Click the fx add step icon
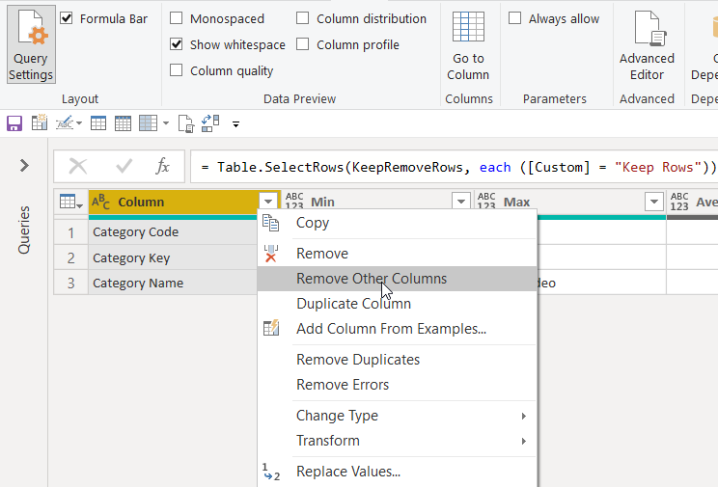The image size is (718, 487). tap(162, 166)
